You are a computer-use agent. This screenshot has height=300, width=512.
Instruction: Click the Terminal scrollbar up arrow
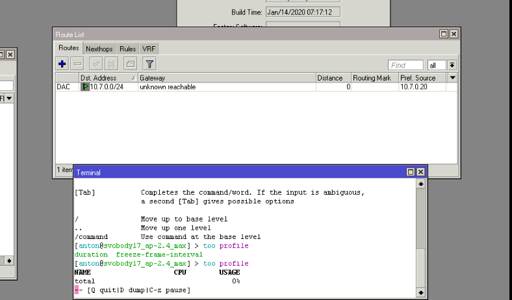click(420, 184)
